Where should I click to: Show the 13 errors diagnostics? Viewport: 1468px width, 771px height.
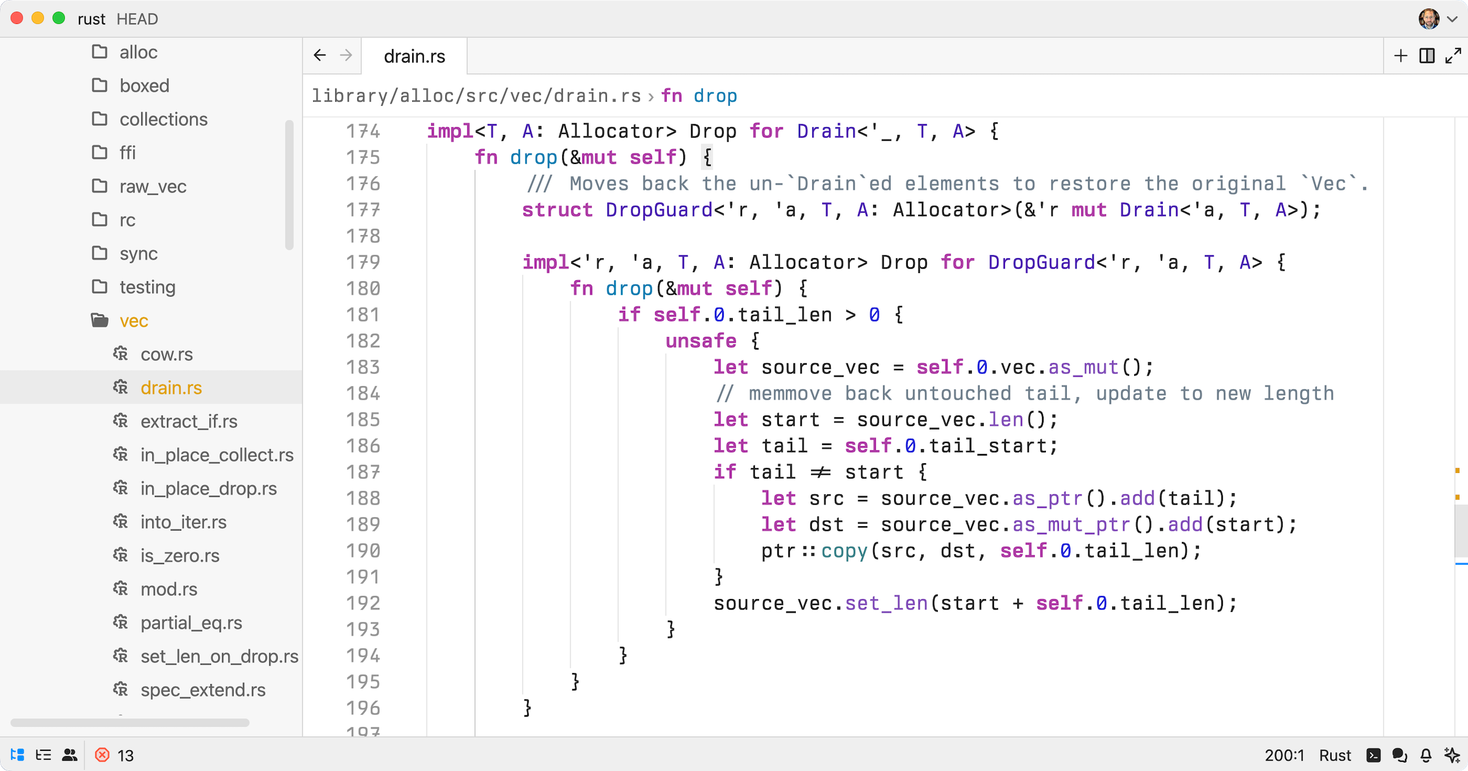tap(114, 755)
